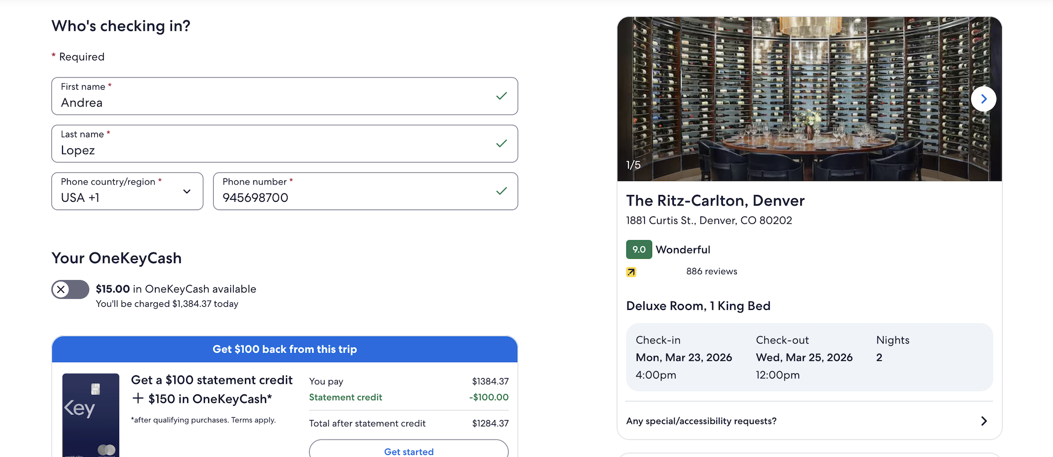Screen dimensions: 1053x457
Task: Click The Ritz-Carlton, Denver hotel name
Action: tap(715, 201)
